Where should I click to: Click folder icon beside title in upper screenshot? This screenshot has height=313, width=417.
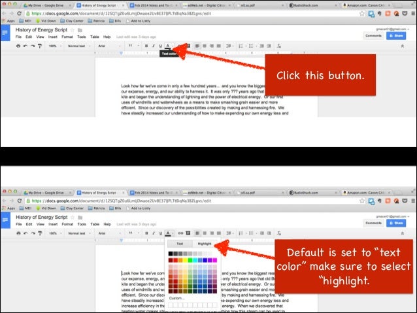(x=80, y=30)
